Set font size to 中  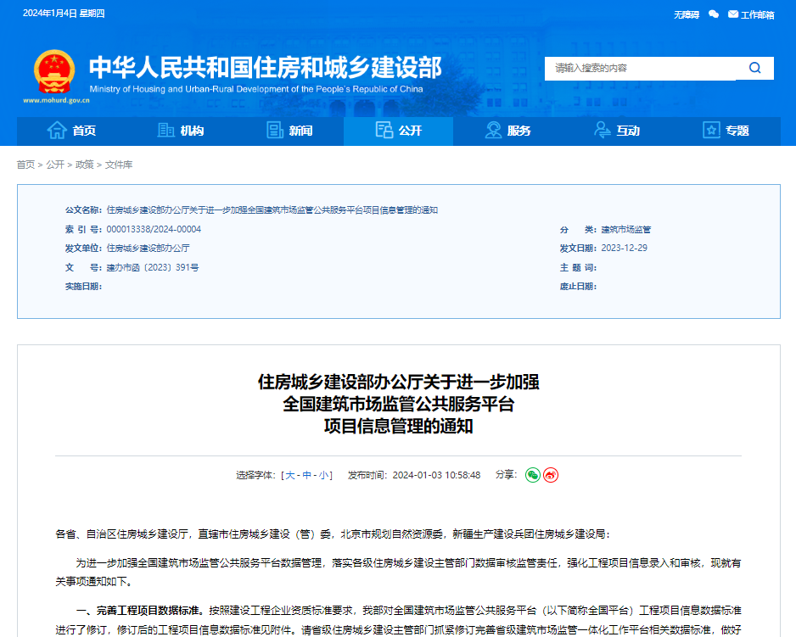[x=306, y=475]
